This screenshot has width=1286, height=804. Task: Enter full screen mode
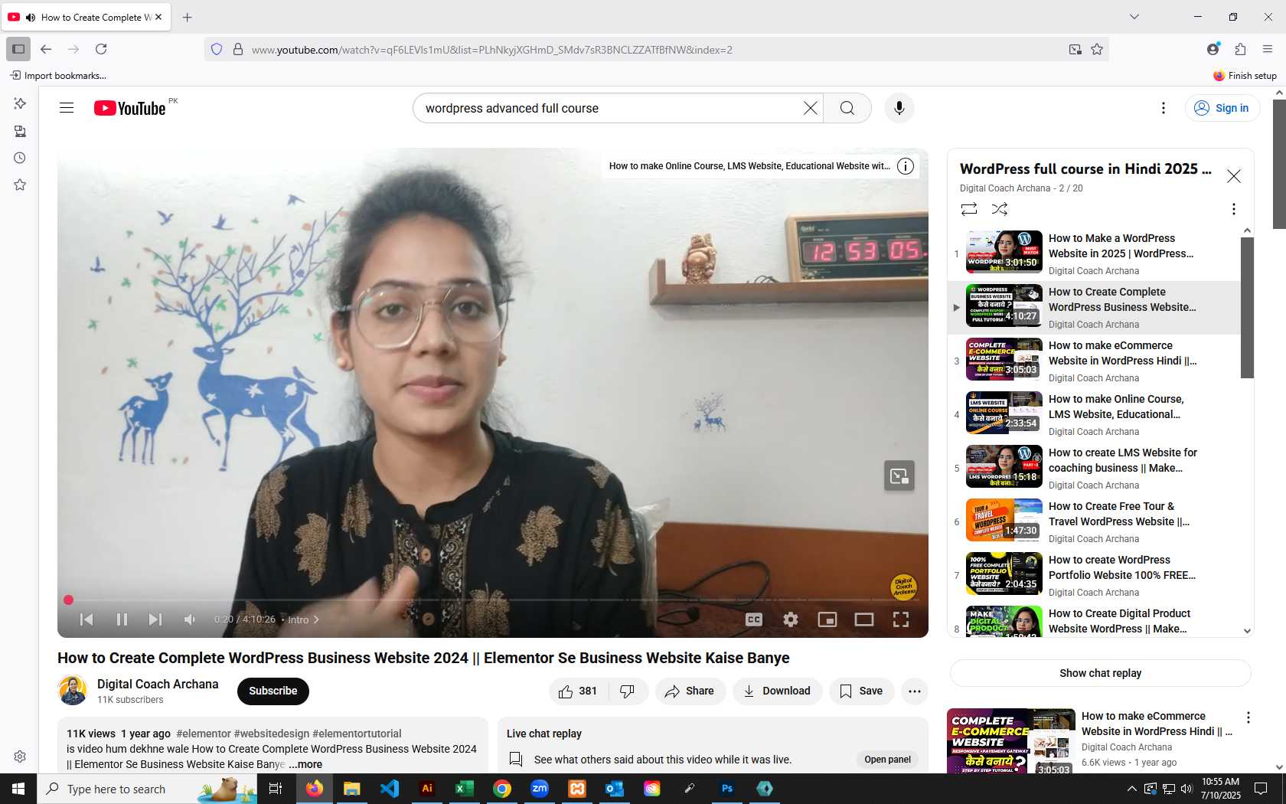[x=901, y=619]
